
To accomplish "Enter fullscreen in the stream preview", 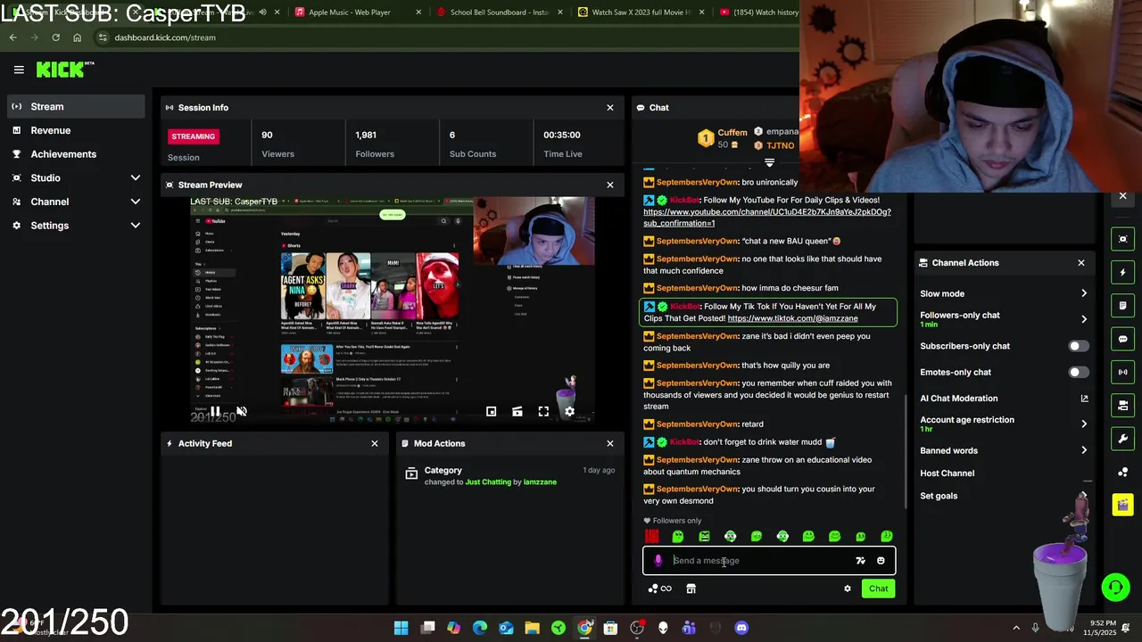I will (543, 411).
